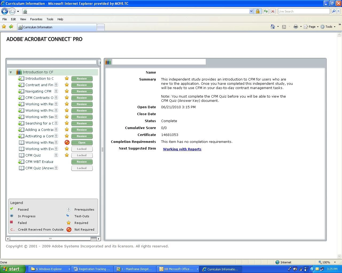Viewport: 342px width, 273px height.
Task: Click the search magnifier button
Action: 333,11
